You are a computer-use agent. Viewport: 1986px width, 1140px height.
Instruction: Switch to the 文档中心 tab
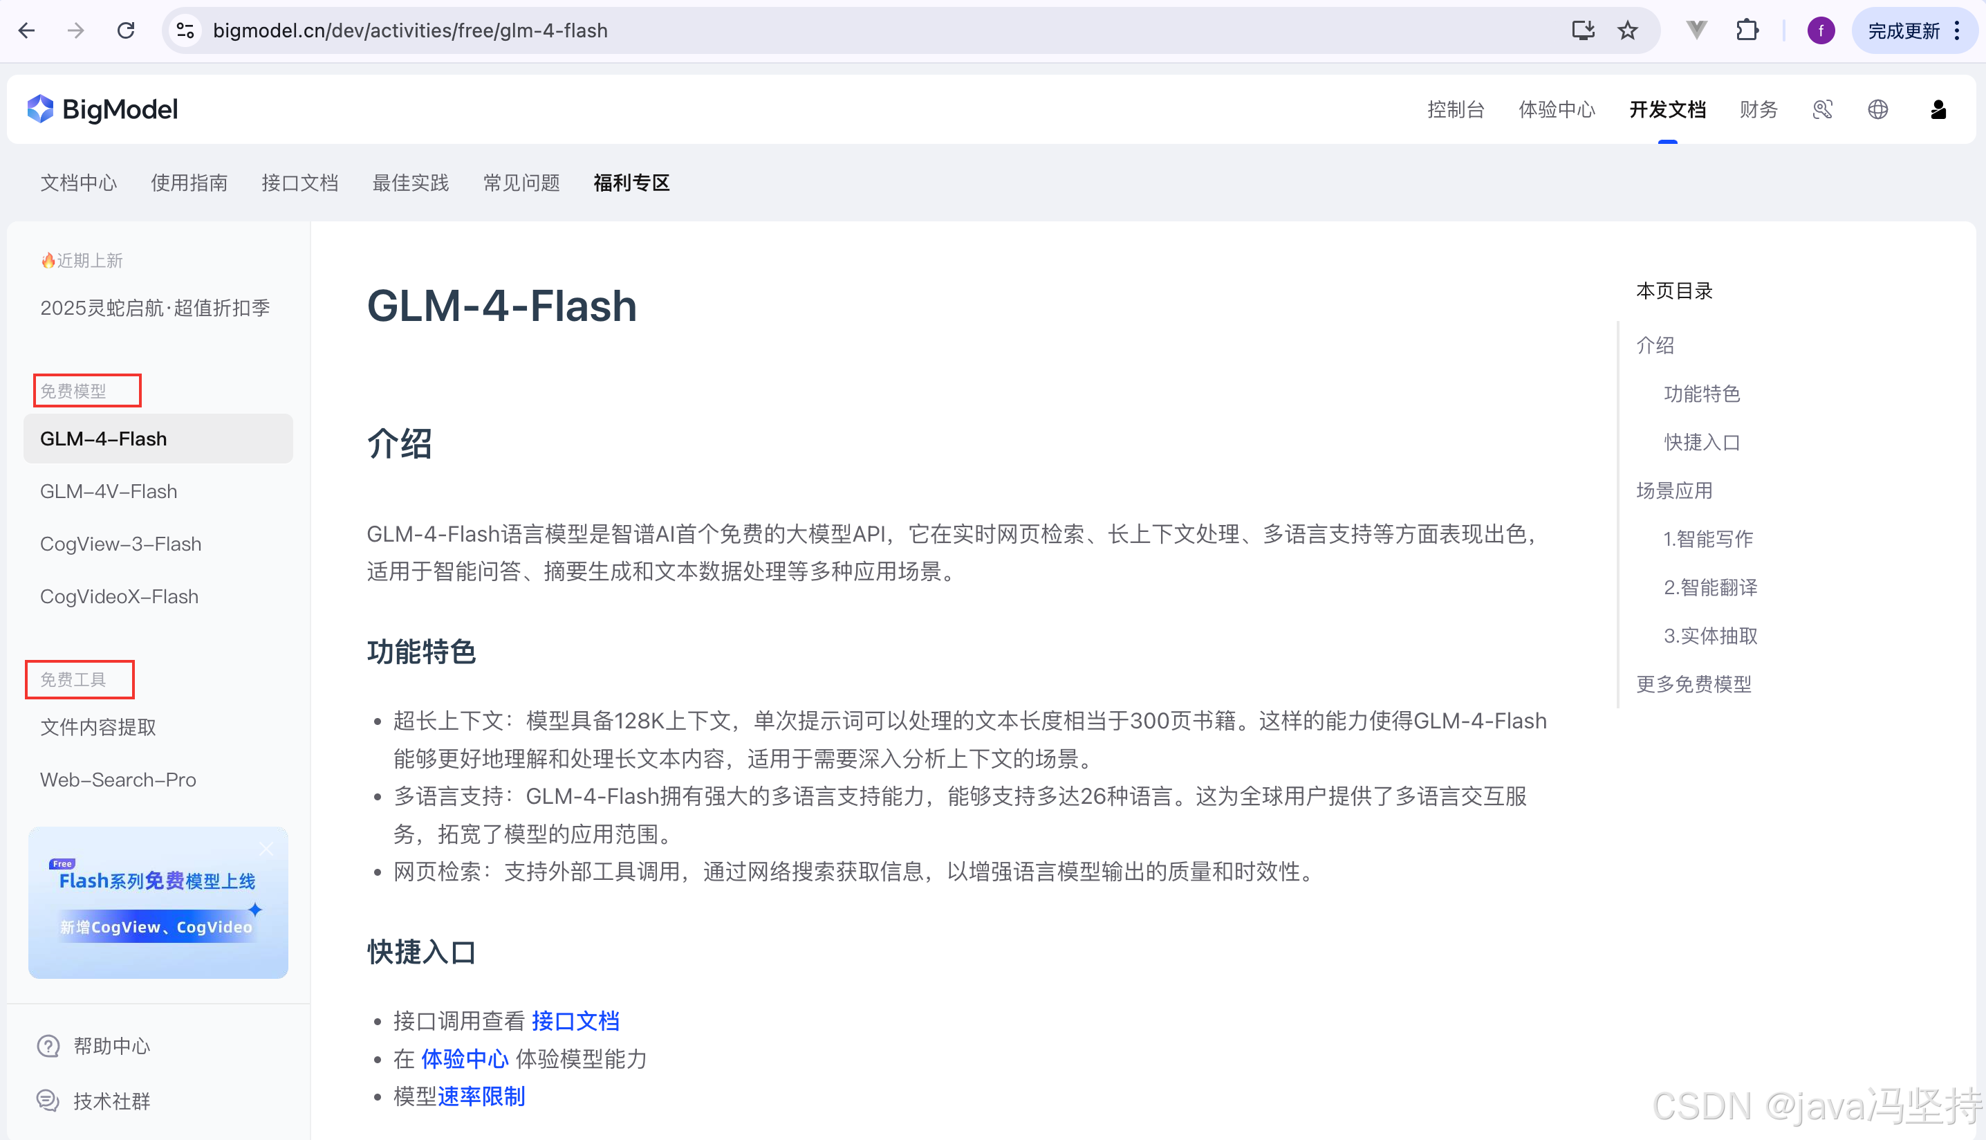(78, 183)
